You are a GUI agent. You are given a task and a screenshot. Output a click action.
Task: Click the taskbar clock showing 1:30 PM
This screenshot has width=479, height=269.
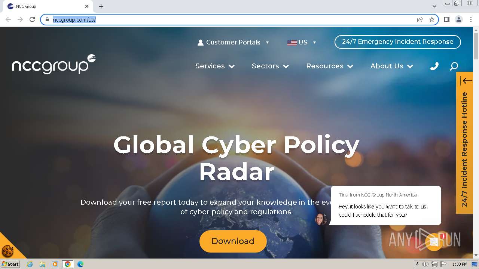tap(460, 264)
